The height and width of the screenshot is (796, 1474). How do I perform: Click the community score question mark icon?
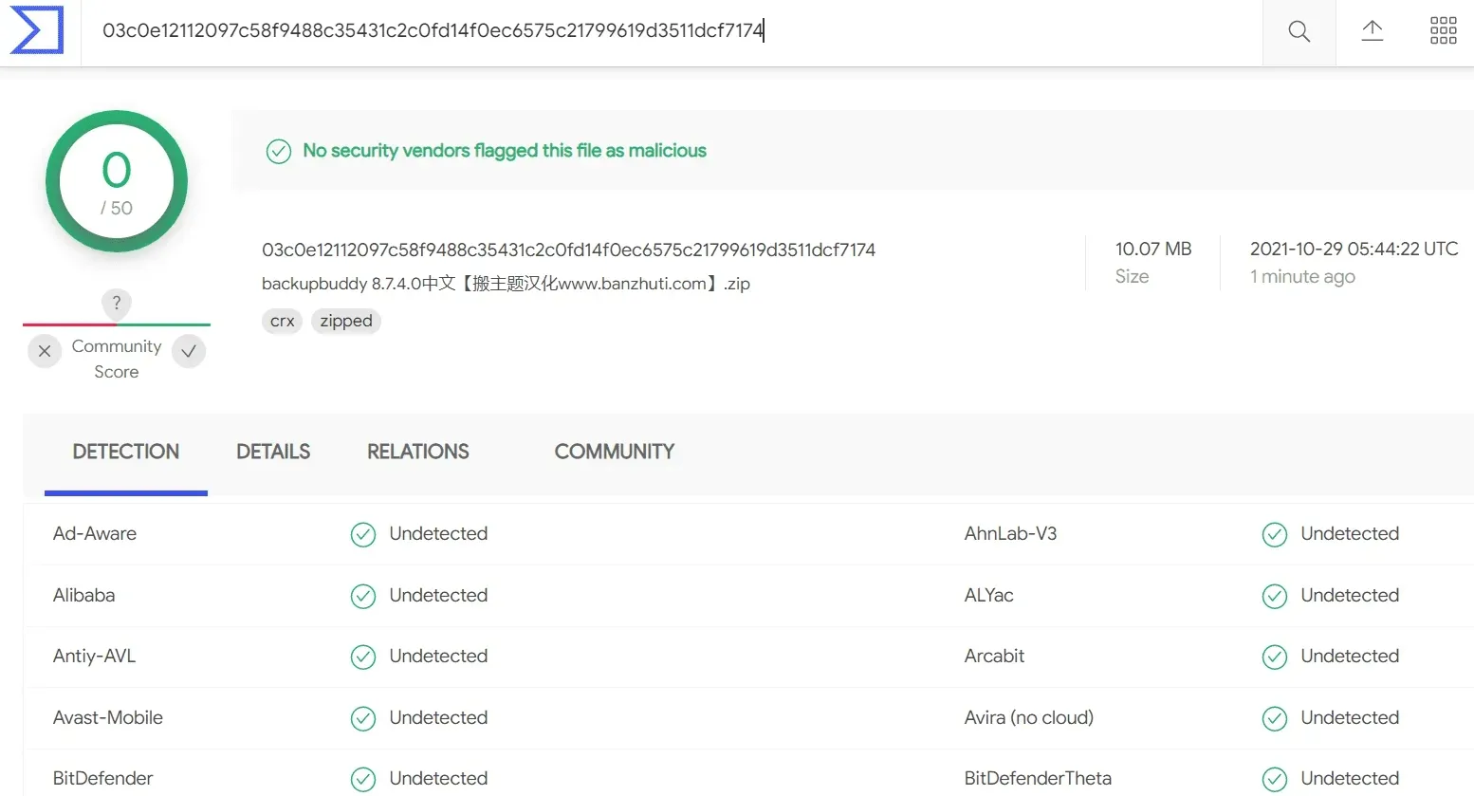click(x=117, y=304)
